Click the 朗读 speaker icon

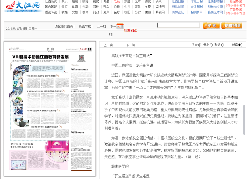(x=240, y=45)
